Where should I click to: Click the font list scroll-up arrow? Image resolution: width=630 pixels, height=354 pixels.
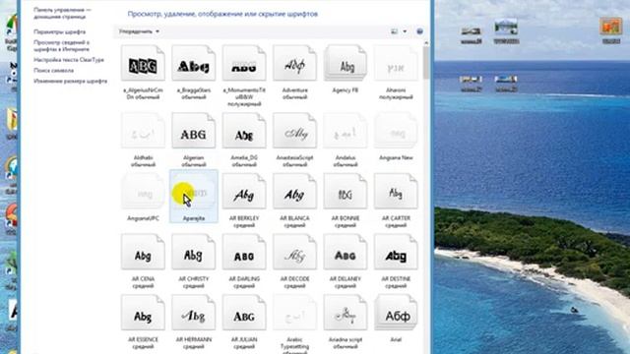point(426,42)
